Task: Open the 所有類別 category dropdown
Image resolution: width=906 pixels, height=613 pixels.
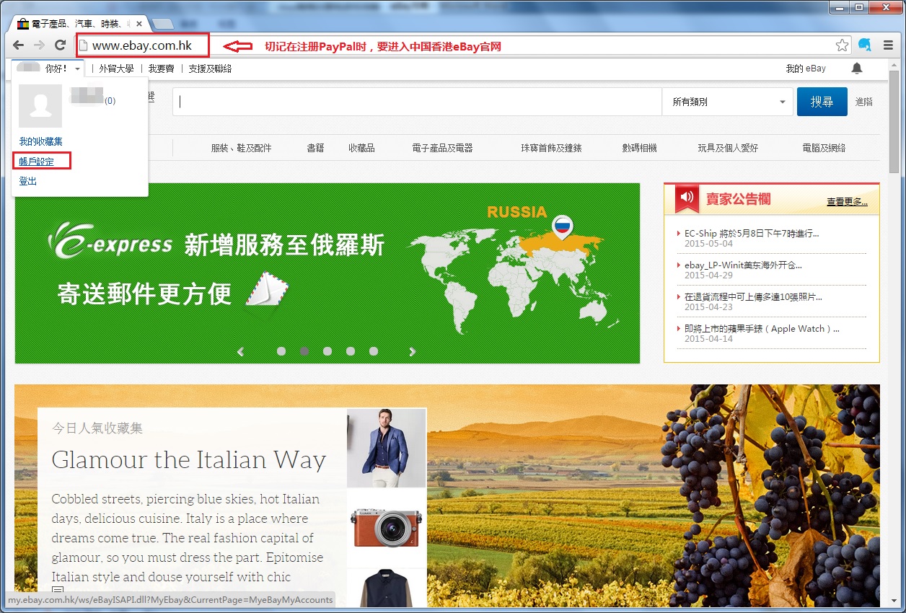Action: 727,102
